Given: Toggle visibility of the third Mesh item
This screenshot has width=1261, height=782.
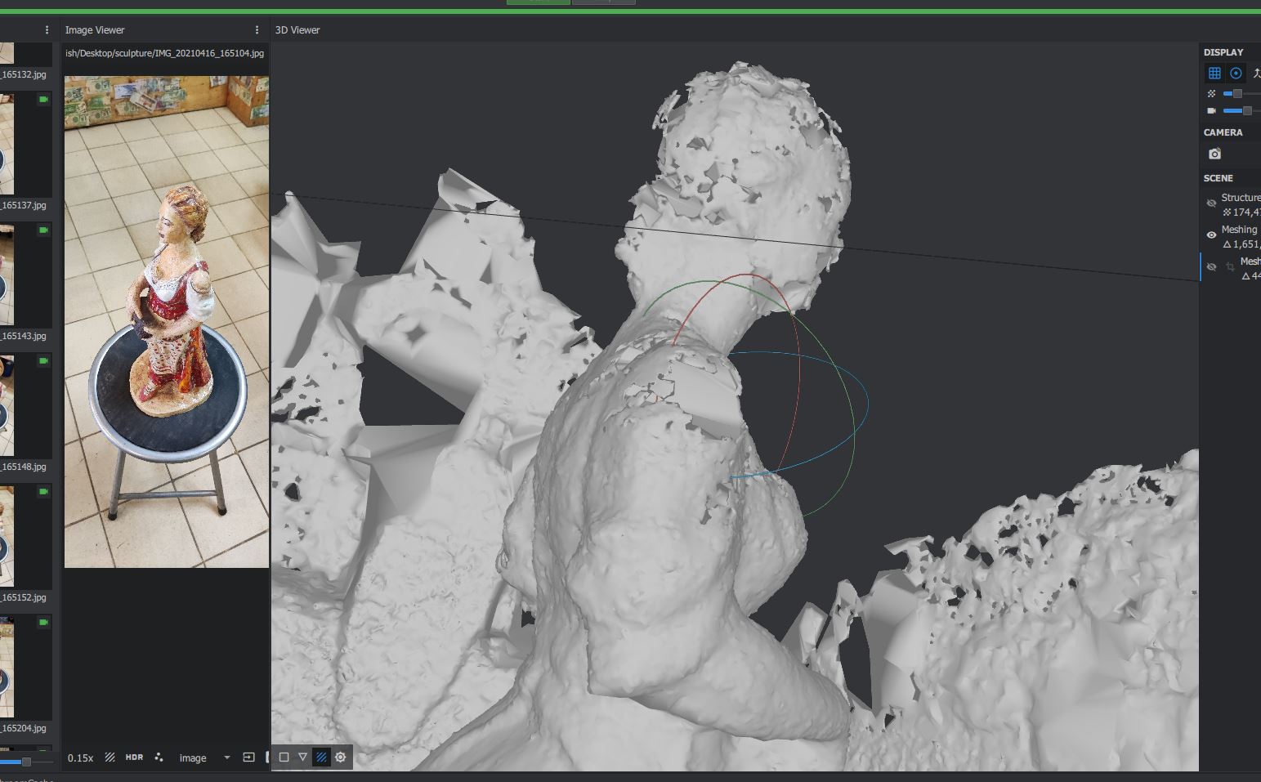Looking at the screenshot, I should pyautogui.click(x=1211, y=267).
